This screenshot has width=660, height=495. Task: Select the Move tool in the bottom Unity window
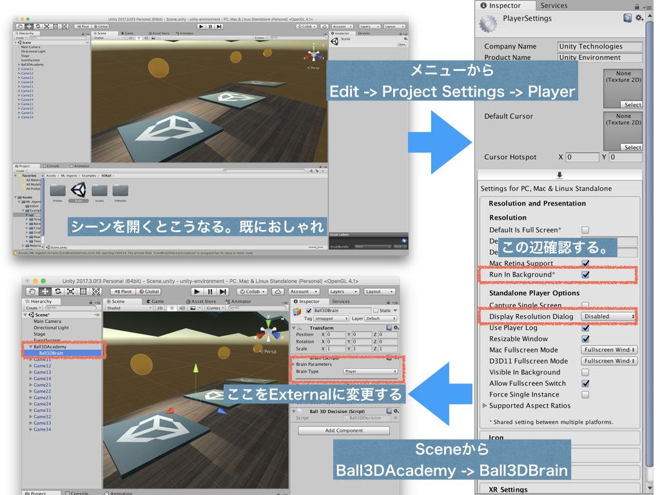[x=45, y=291]
